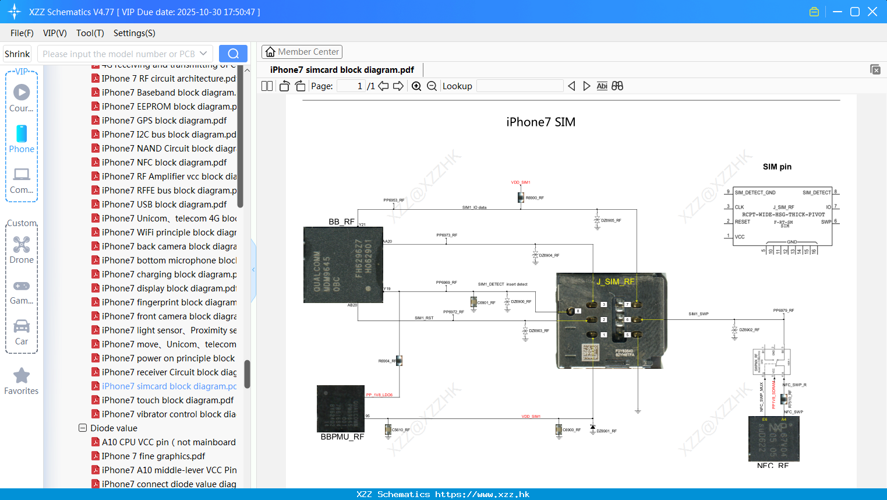Click the XZZ Schematics logo icon

(14, 12)
